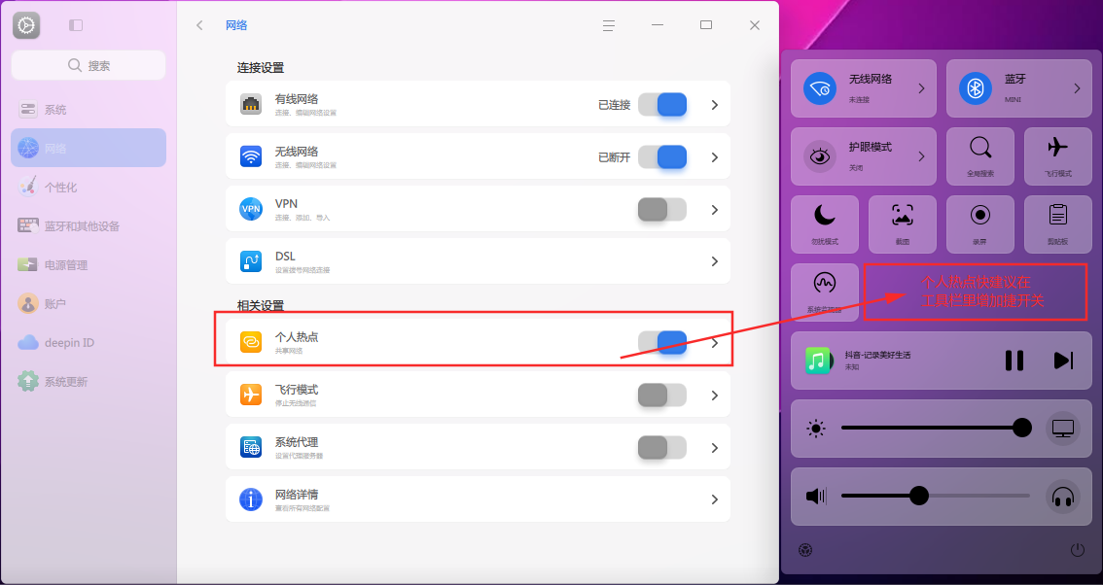1103x585 pixels.
Task: Open 个人热点 details via its chevron
Action: (x=715, y=343)
